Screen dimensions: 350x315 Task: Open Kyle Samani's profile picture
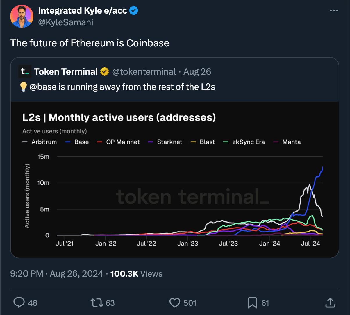22,16
